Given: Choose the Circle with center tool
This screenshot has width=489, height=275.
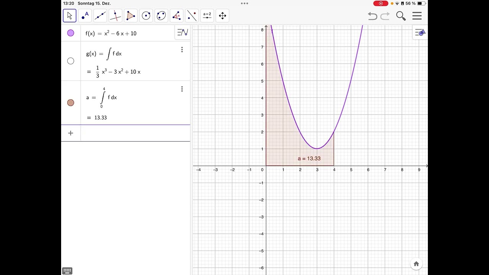Looking at the screenshot, I should (146, 16).
